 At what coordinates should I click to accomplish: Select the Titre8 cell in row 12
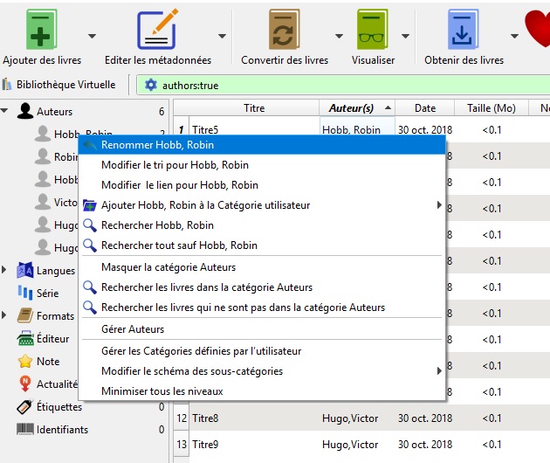point(254,418)
